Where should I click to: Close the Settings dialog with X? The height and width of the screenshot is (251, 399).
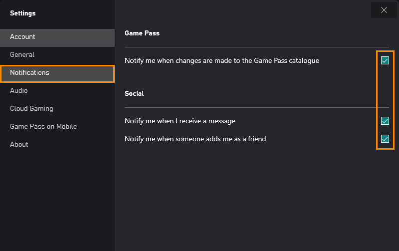(x=384, y=10)
